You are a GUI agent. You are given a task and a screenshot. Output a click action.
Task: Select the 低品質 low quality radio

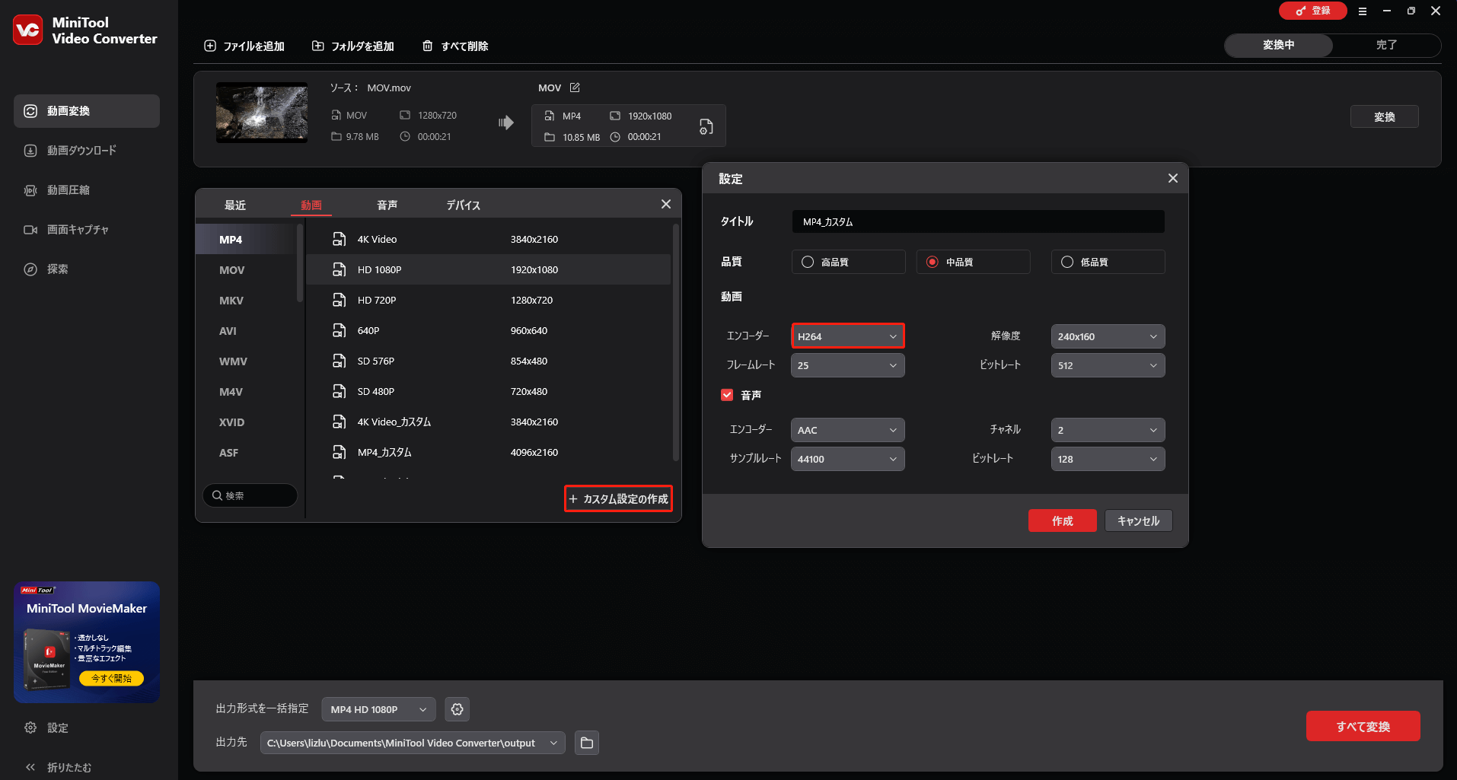[1067, 262]
